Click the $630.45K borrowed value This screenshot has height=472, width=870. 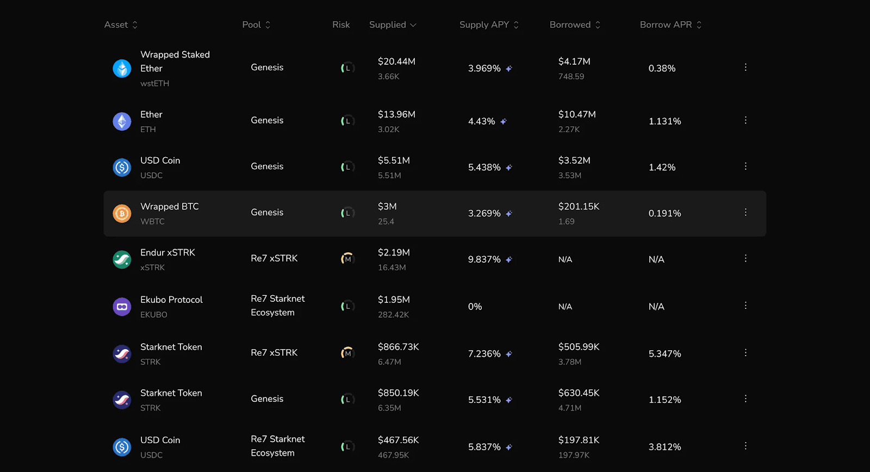click(x=579, y=393)
